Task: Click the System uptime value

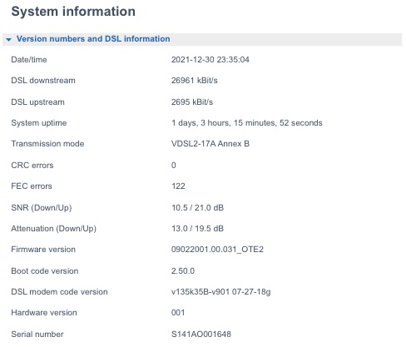Action: tap(247, 123)
